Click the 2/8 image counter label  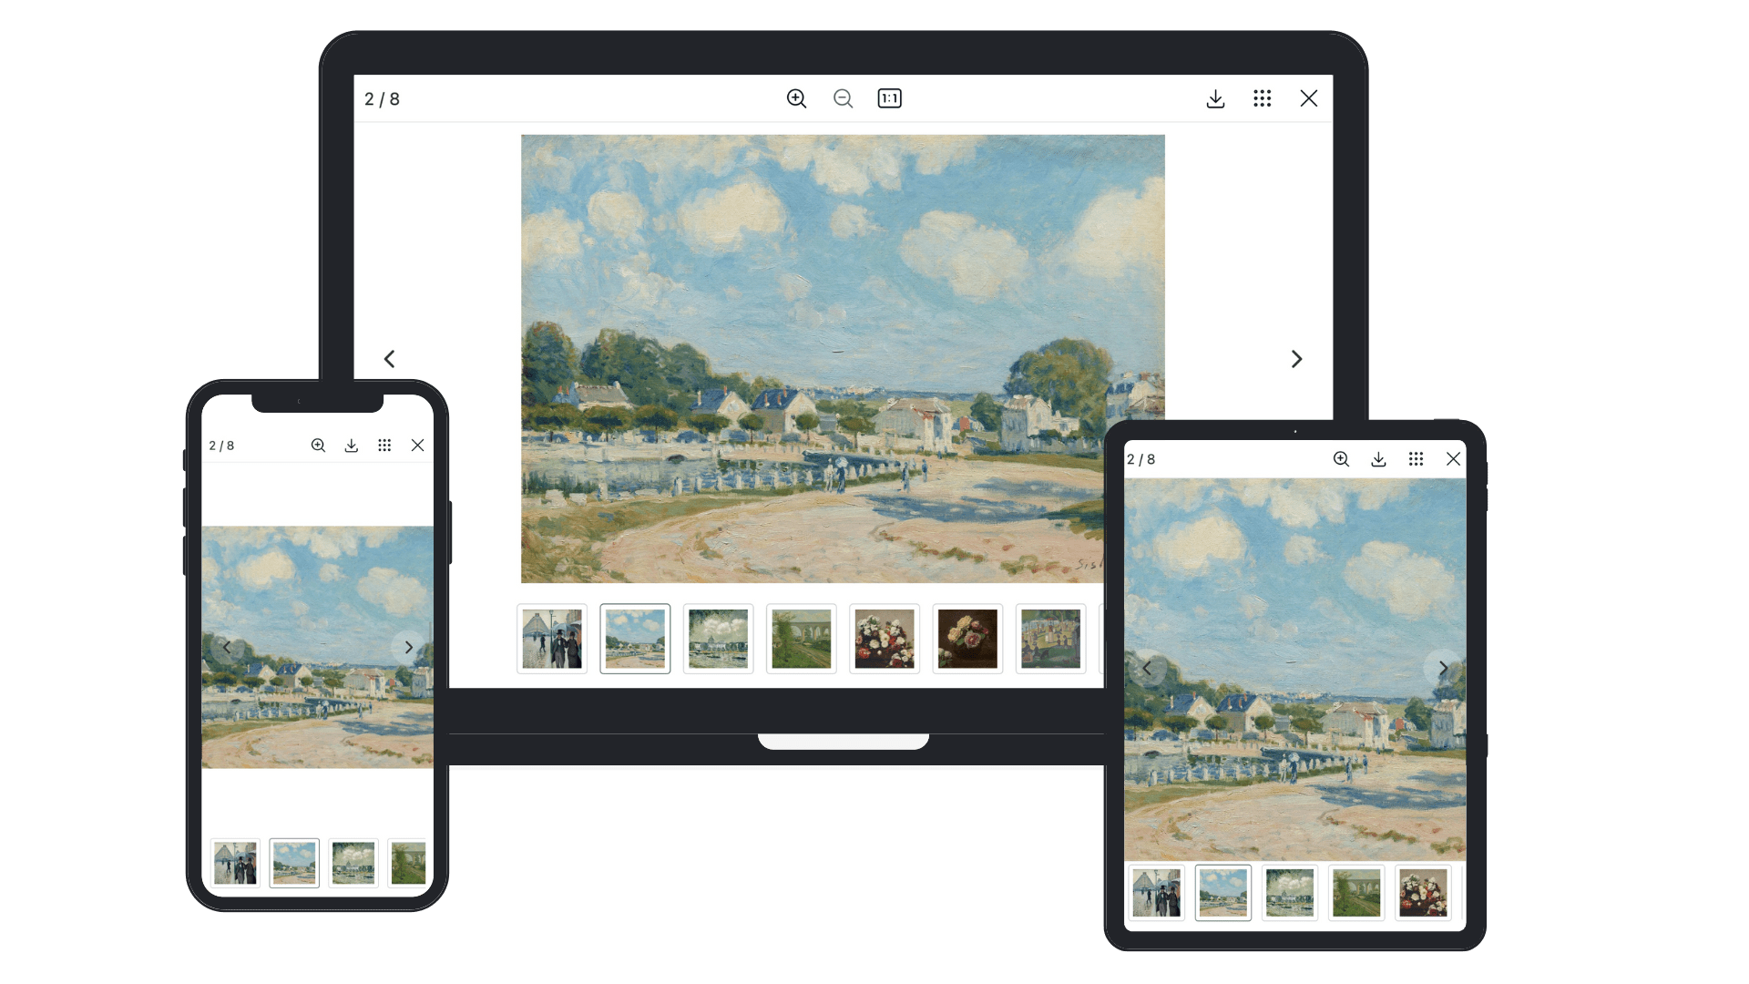380,99
